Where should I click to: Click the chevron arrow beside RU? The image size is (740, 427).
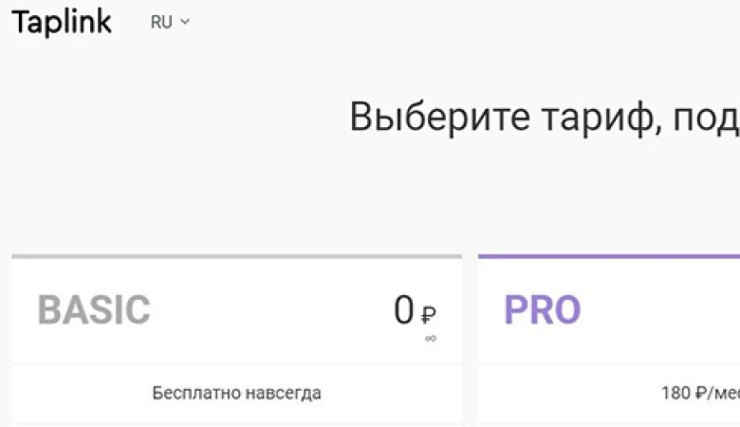(x=185, y=23)
